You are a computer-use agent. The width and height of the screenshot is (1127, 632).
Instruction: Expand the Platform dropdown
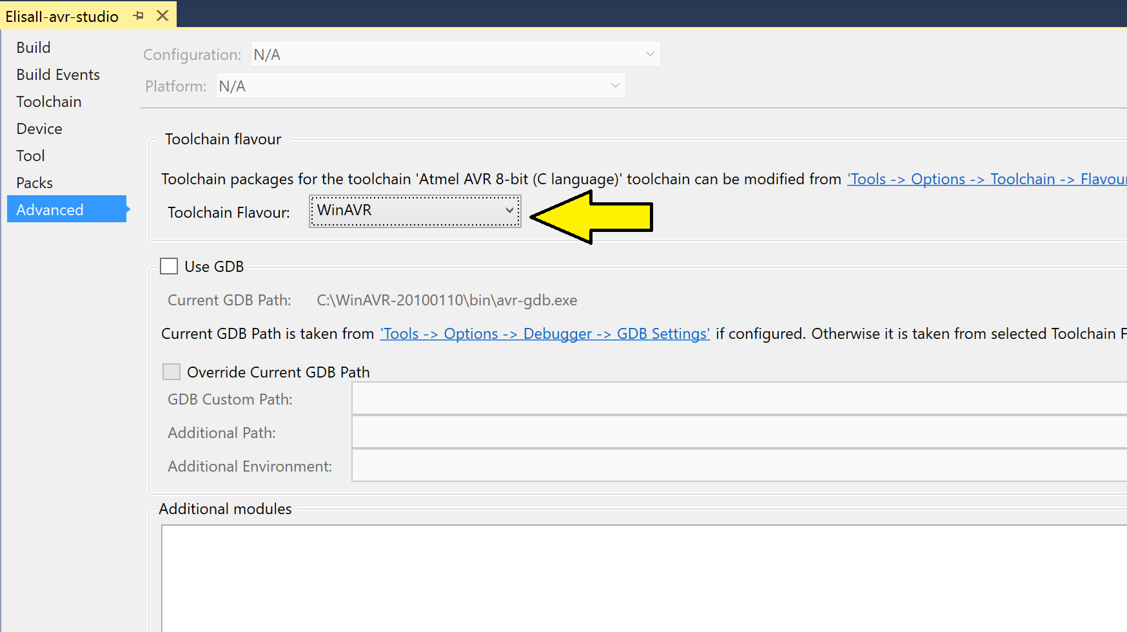(x=420, y=86)
